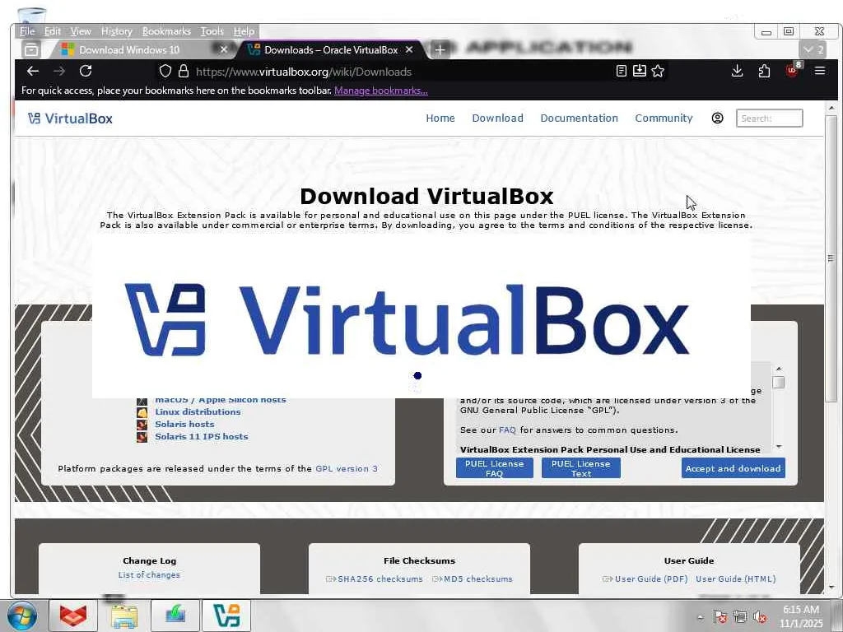
Task: Switch to the Download Windows 10 tab
Action: click(x=129, y=50)
